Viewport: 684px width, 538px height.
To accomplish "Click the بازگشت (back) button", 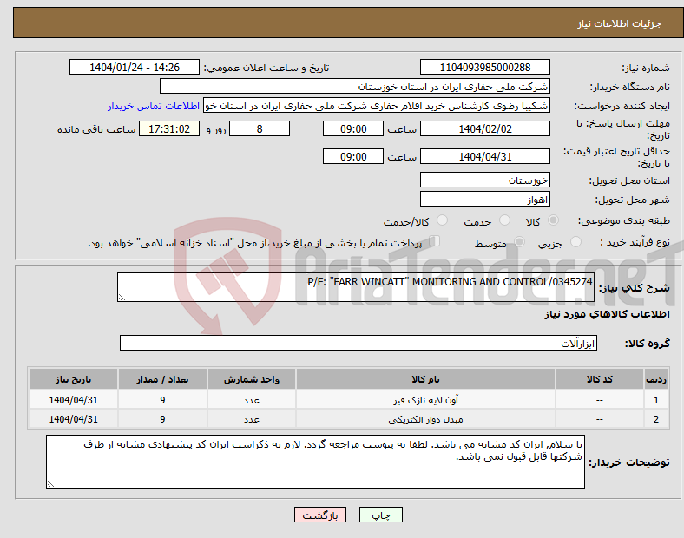I will (320, 515).
